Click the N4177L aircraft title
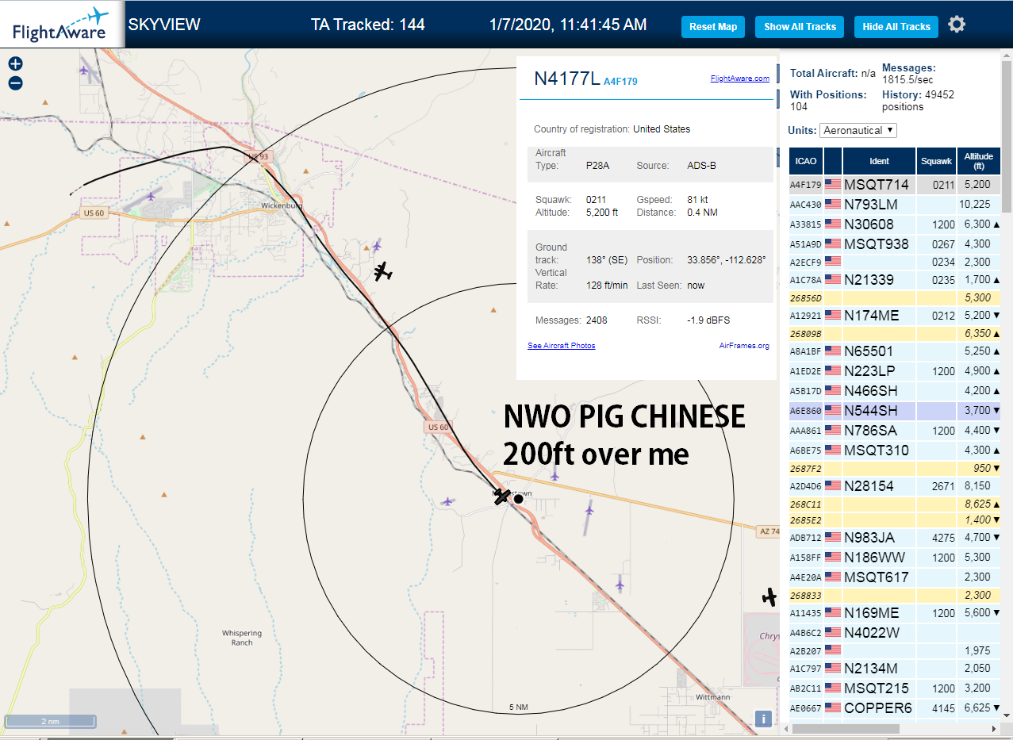Viewport: 1013px width, 740px height. click(566, 78)
